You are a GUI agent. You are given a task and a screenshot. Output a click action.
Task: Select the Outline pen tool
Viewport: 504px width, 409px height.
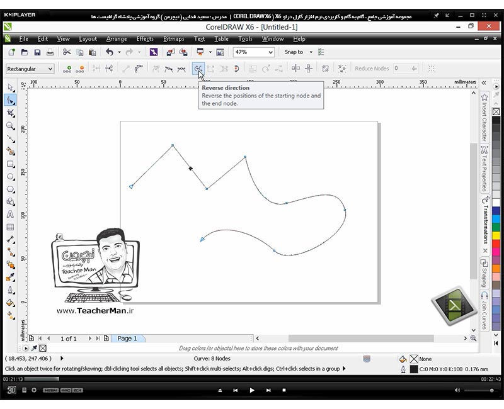point(10,290)
